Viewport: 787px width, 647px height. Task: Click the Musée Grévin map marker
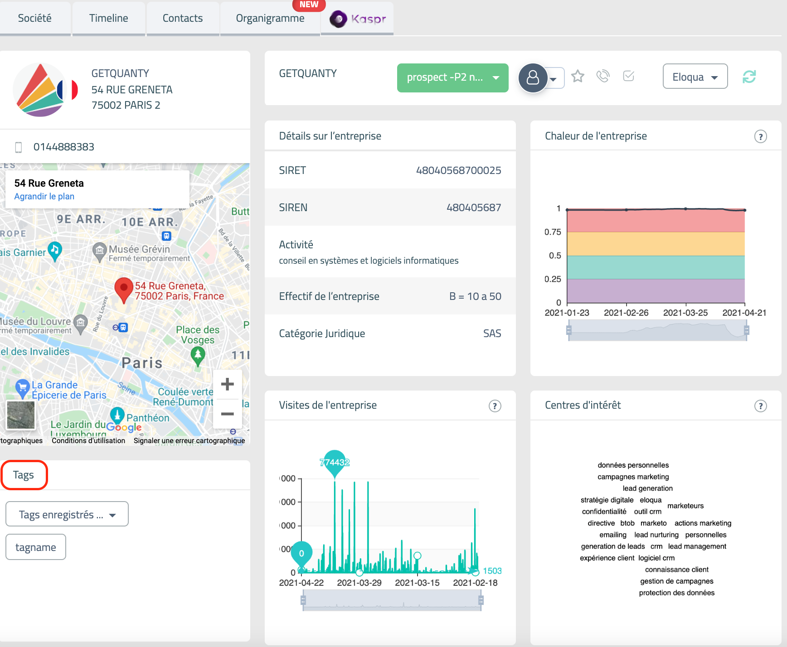pyautogui.click(x=99, y=251)
